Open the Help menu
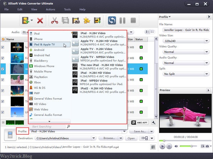Screen dimensions: 213x159 pyautogui.click(x=82, y=9)
